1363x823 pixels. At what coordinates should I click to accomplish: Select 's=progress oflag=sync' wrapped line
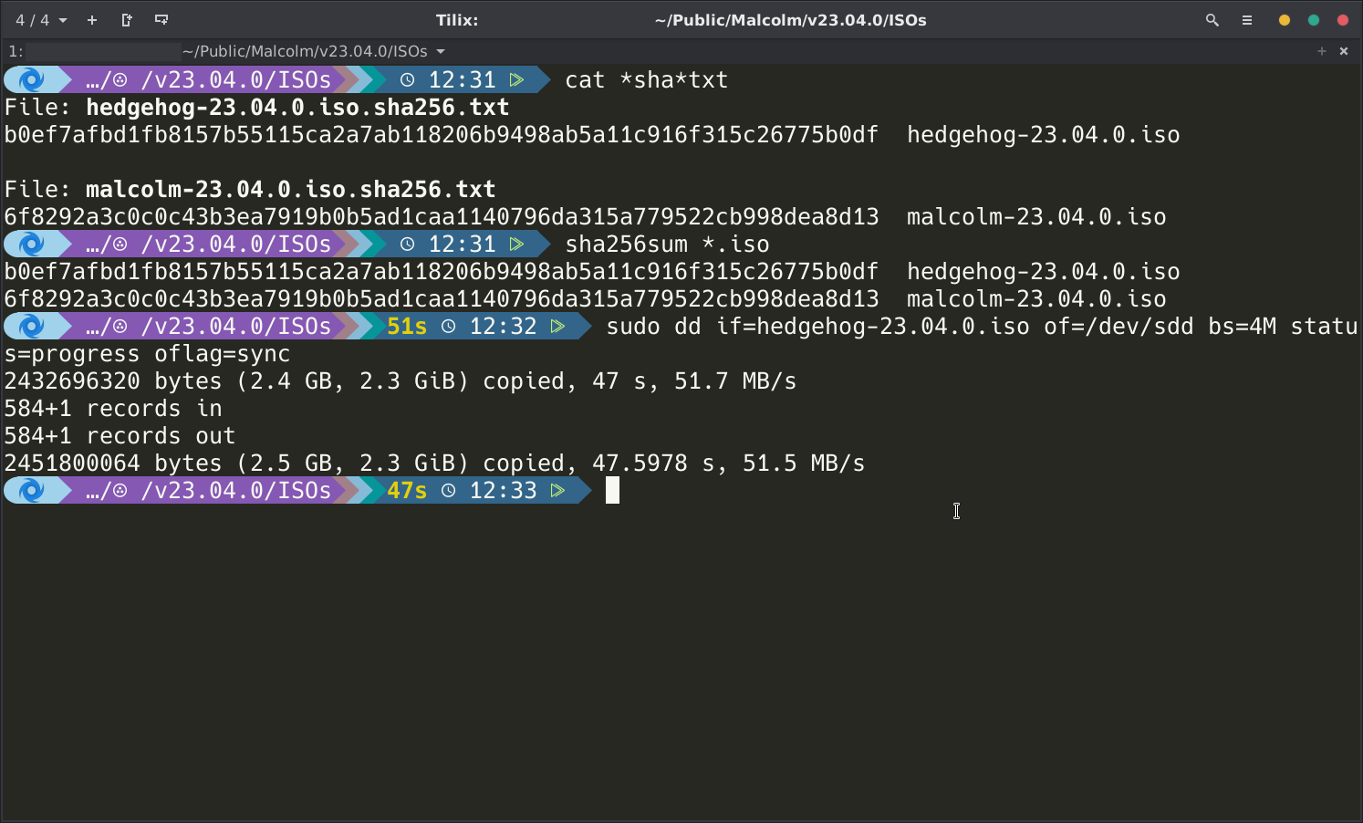pyautogui.click(x=147, y=354)
